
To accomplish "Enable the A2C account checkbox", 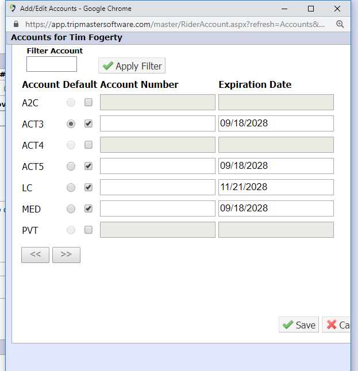I will (88, 102).
